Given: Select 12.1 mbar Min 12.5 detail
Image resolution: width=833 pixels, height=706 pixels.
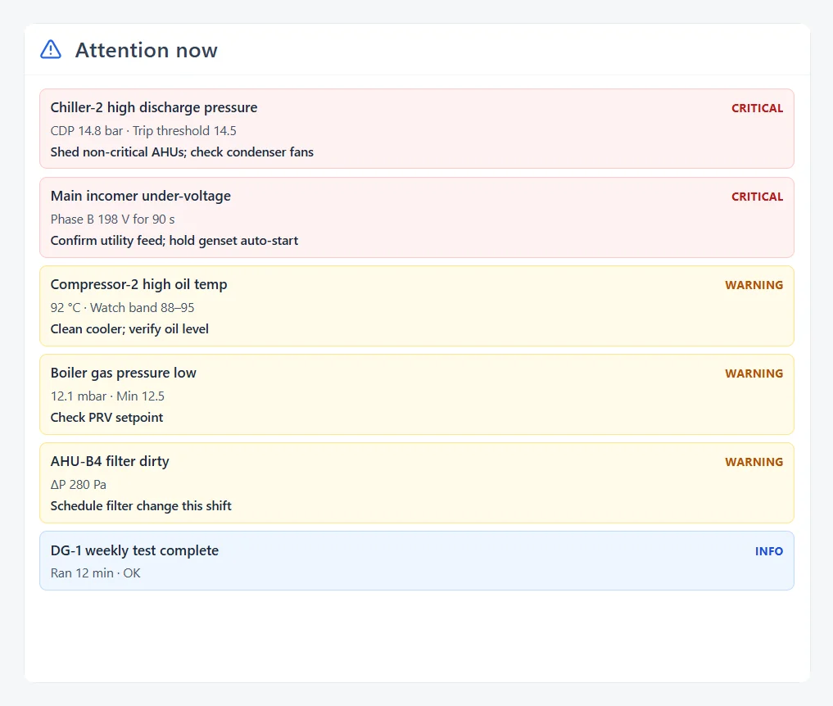Looking at the screenshot, I should point(107,396).
